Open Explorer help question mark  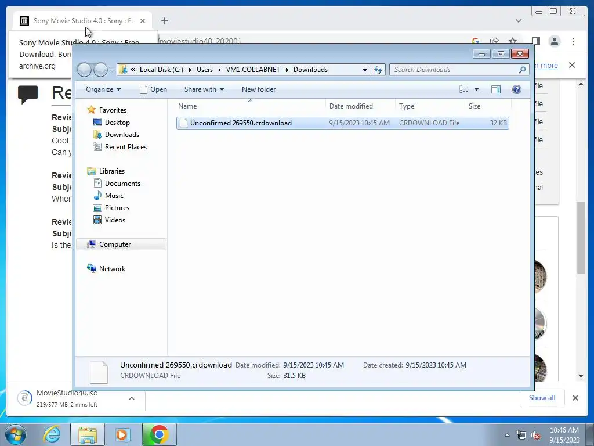tap(516, 89)
